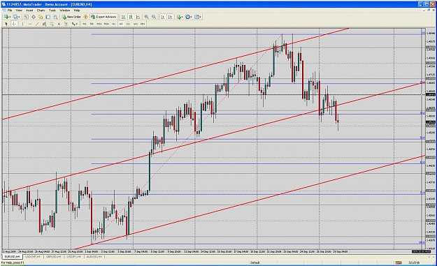Screen dimensions: 437x266
Task: Activate the Crosshair tool
Action: click(14, 24)
